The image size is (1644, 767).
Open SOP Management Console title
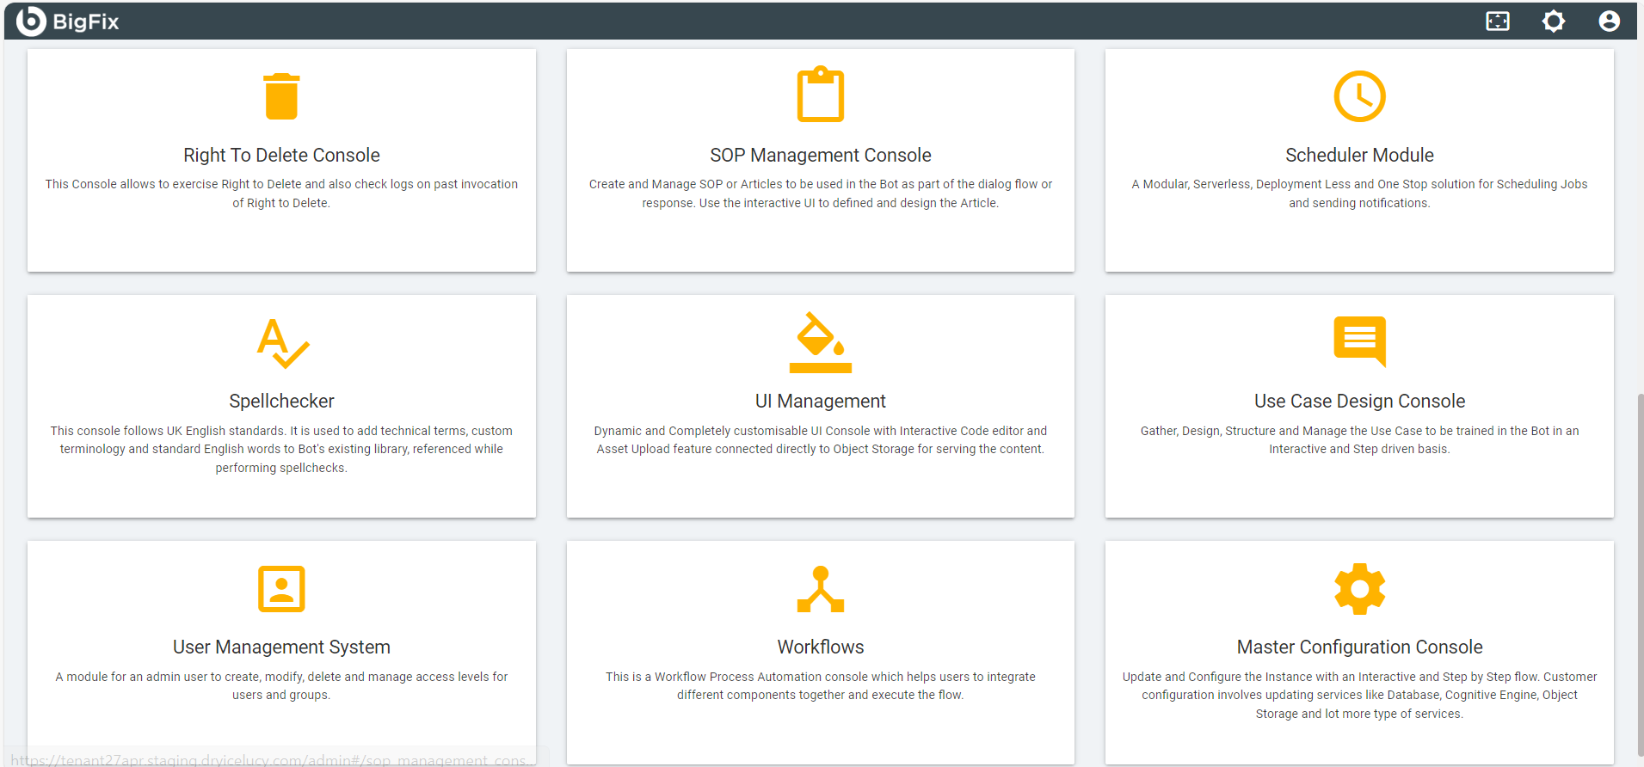point(821,155)
